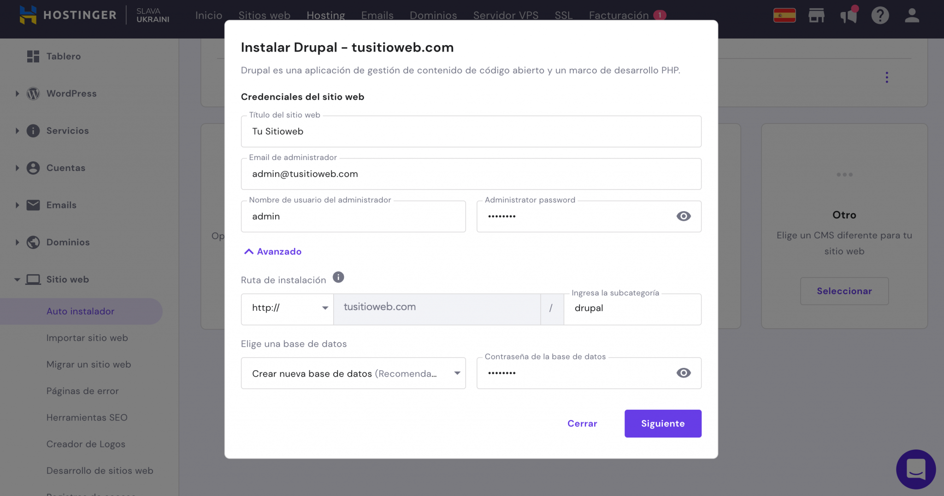Screen dimensions: 944x496
Task: Click Cerrar to dismiss the dialog
Action: [x=582, y=423]
